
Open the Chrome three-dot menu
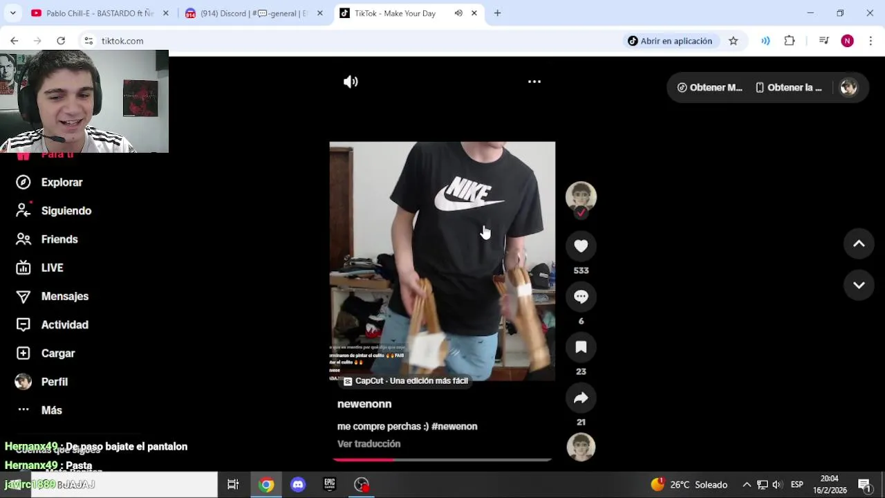[870, 41]
